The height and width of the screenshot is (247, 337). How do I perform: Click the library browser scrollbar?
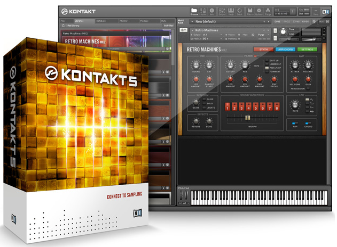(173, 47)
